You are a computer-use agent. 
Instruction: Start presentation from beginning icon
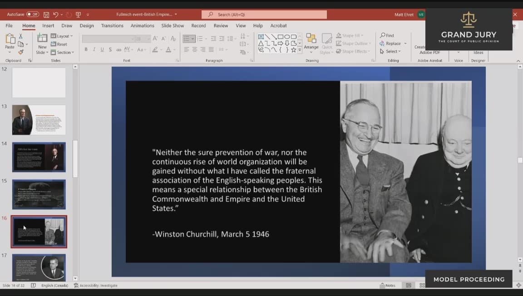click(78, 15)
